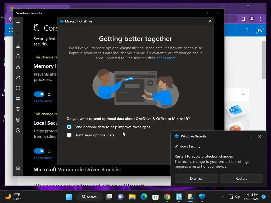Open File Explorer from taskbar

[x=132, y=197]
